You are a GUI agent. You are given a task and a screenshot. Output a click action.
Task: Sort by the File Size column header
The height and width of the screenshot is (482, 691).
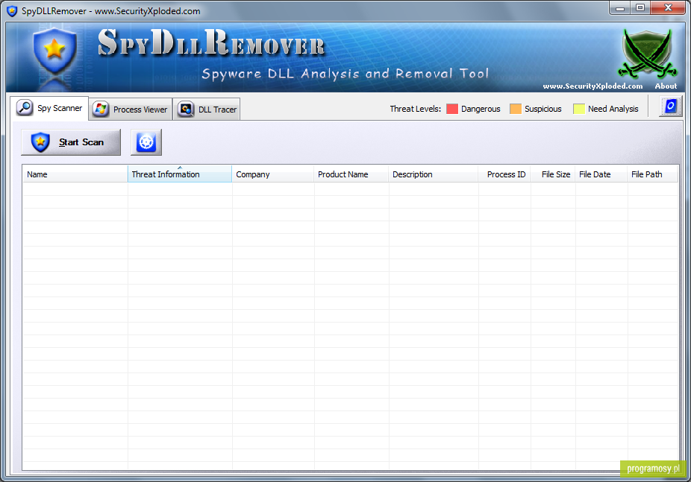click(x=553, y=174)
